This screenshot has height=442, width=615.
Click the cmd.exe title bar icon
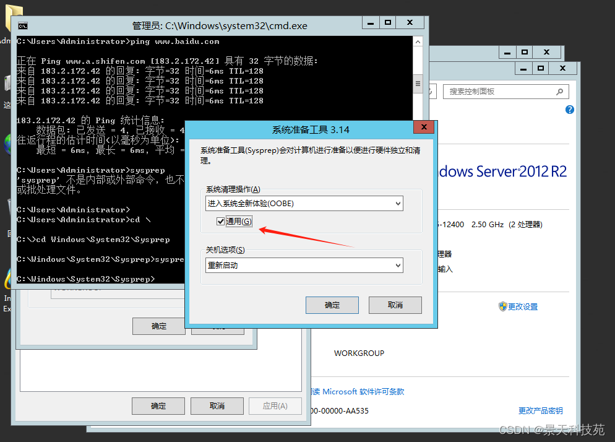pos(23,26)
